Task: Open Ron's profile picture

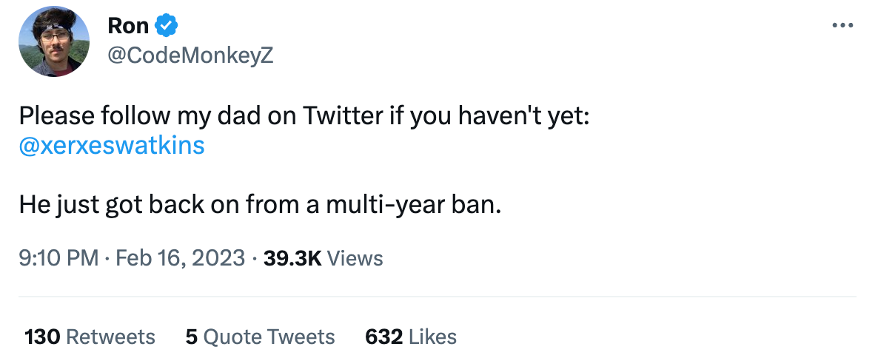Action: tap(55, 41)
